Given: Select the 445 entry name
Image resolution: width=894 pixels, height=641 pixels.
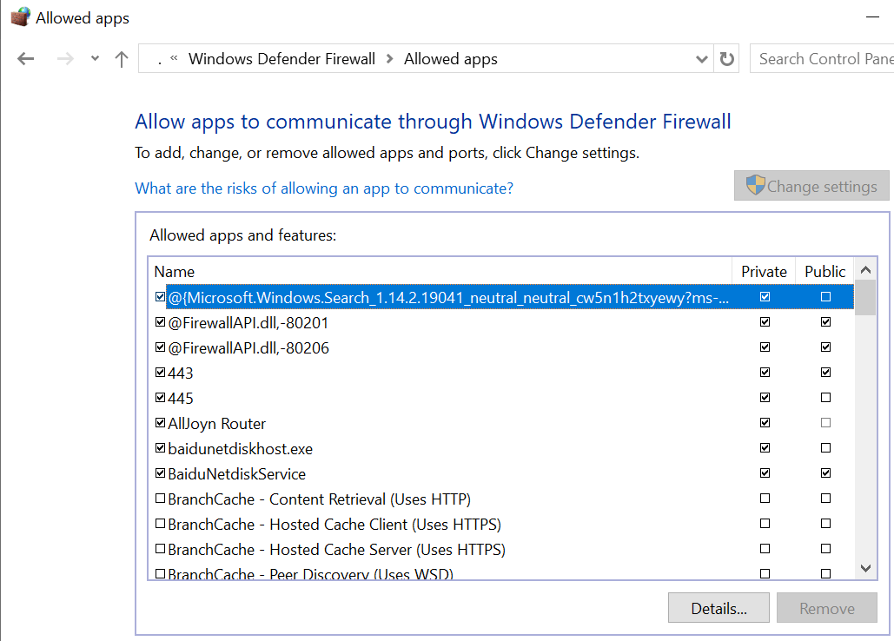Looking at the screenshot, I should (180, 398).
